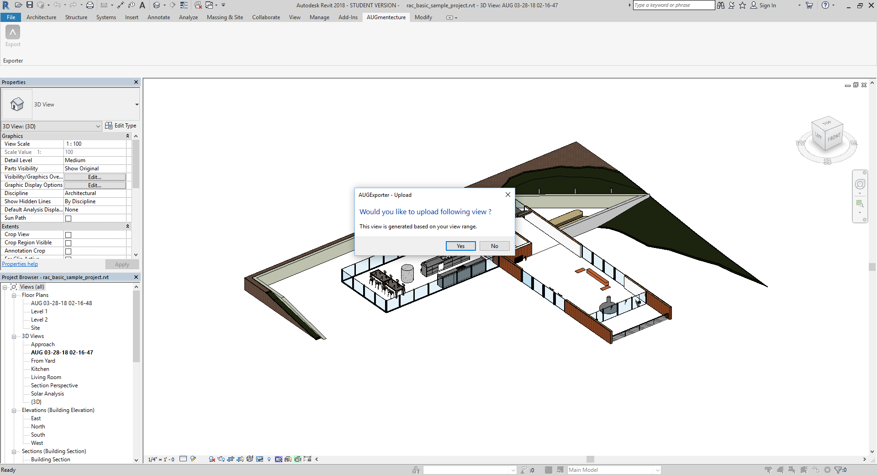Select Level 1 floor plan in Project Browser
The width and height of the screenshot is (877, 475).
pos(39,311)
